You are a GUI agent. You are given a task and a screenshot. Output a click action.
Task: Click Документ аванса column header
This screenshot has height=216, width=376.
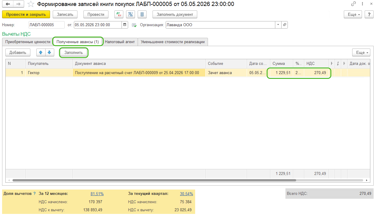(x=139, y=63)
